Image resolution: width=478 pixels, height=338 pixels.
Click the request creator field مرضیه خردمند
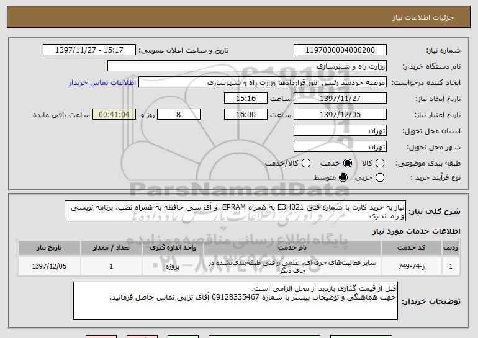pyautogui.click(x=263, y=82)
